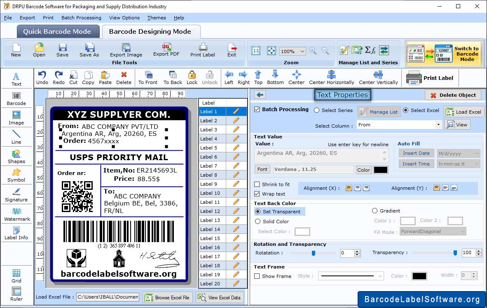The image size is (487, 308).
Task: Create a New label file
Action: coord(16,50)
